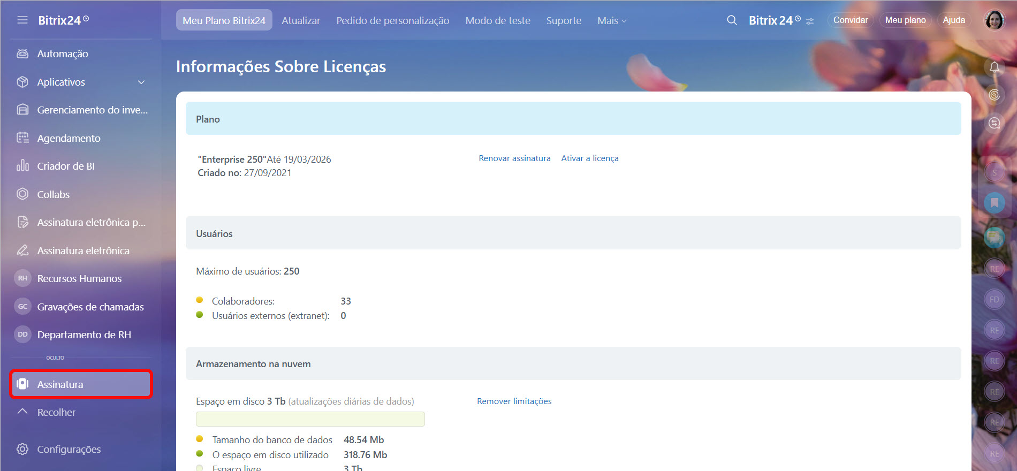Click the 48.54 Mb database size value
The image size is (1017, 471).
[x=364, y=439]
